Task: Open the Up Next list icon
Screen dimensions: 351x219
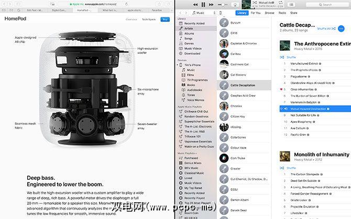Action: (291, 5)
